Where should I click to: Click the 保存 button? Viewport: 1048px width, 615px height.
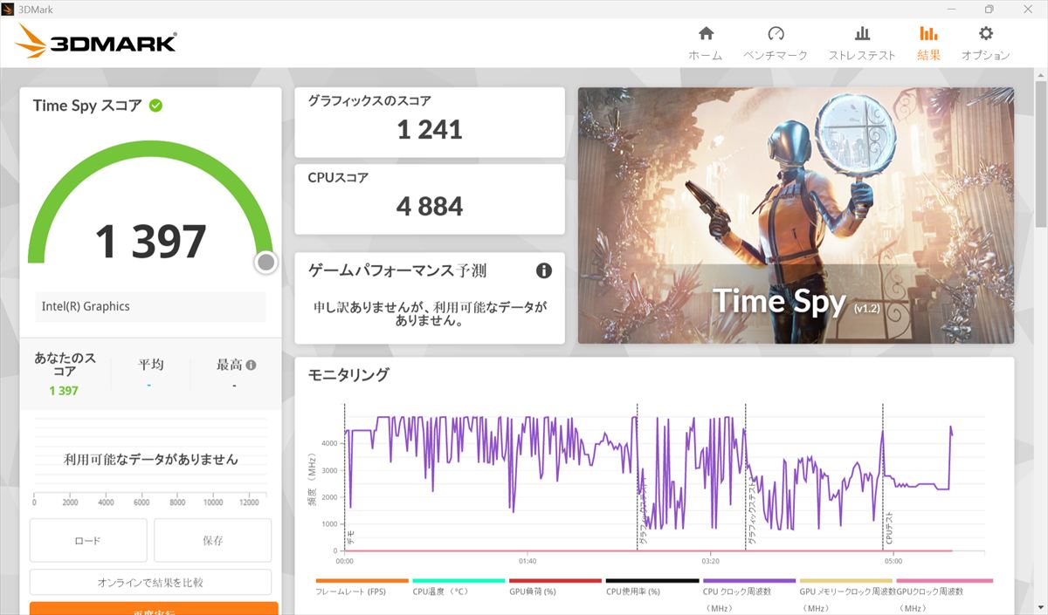pos(212,541)
